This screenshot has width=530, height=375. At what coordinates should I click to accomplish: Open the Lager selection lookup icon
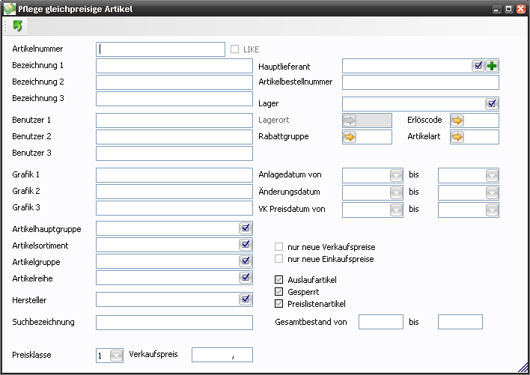[x=491, y=104]
